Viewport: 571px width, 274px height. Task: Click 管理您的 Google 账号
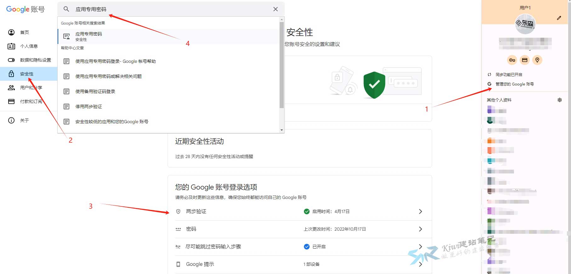click(x=515, y=84)
